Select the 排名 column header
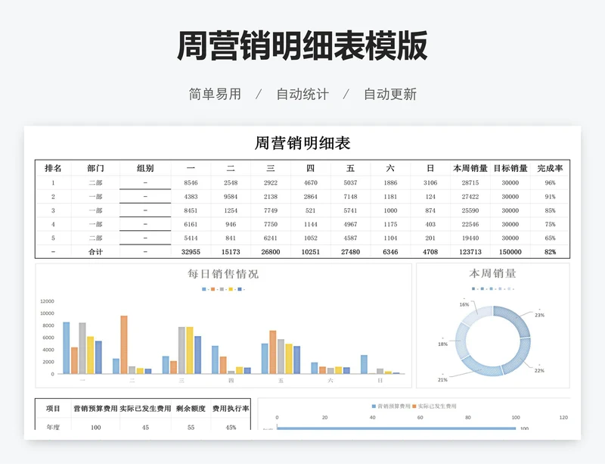 pos(53,168)
